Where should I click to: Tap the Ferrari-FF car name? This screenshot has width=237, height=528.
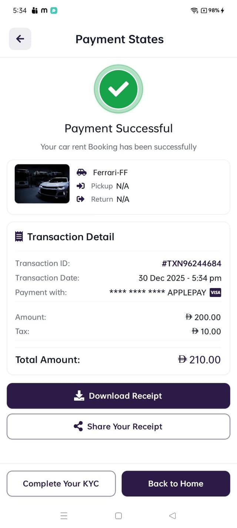pos(110,172)
